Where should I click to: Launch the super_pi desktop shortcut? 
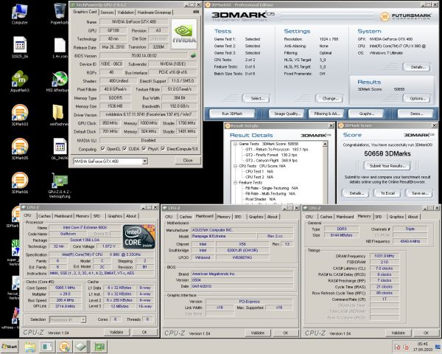[x=15, y=252]
